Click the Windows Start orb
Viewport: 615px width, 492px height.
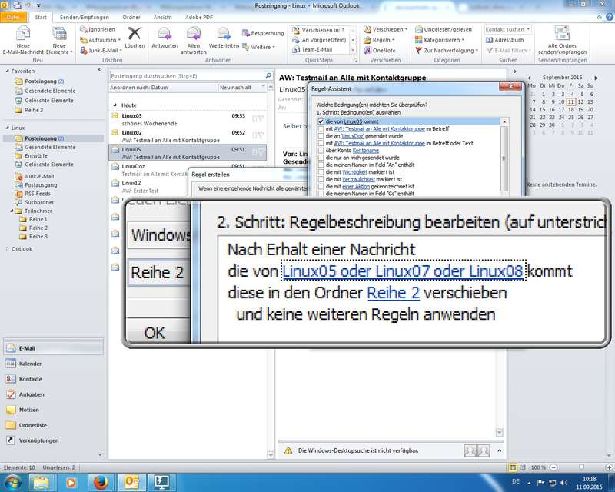[x=12, y=482]
